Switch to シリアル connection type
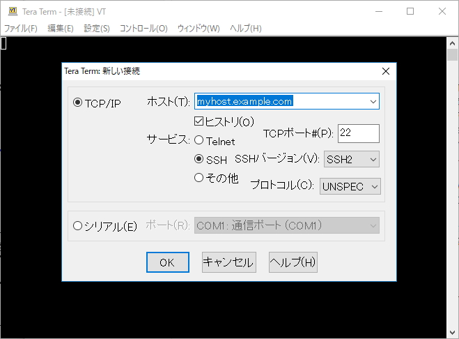 click(78, 226)
